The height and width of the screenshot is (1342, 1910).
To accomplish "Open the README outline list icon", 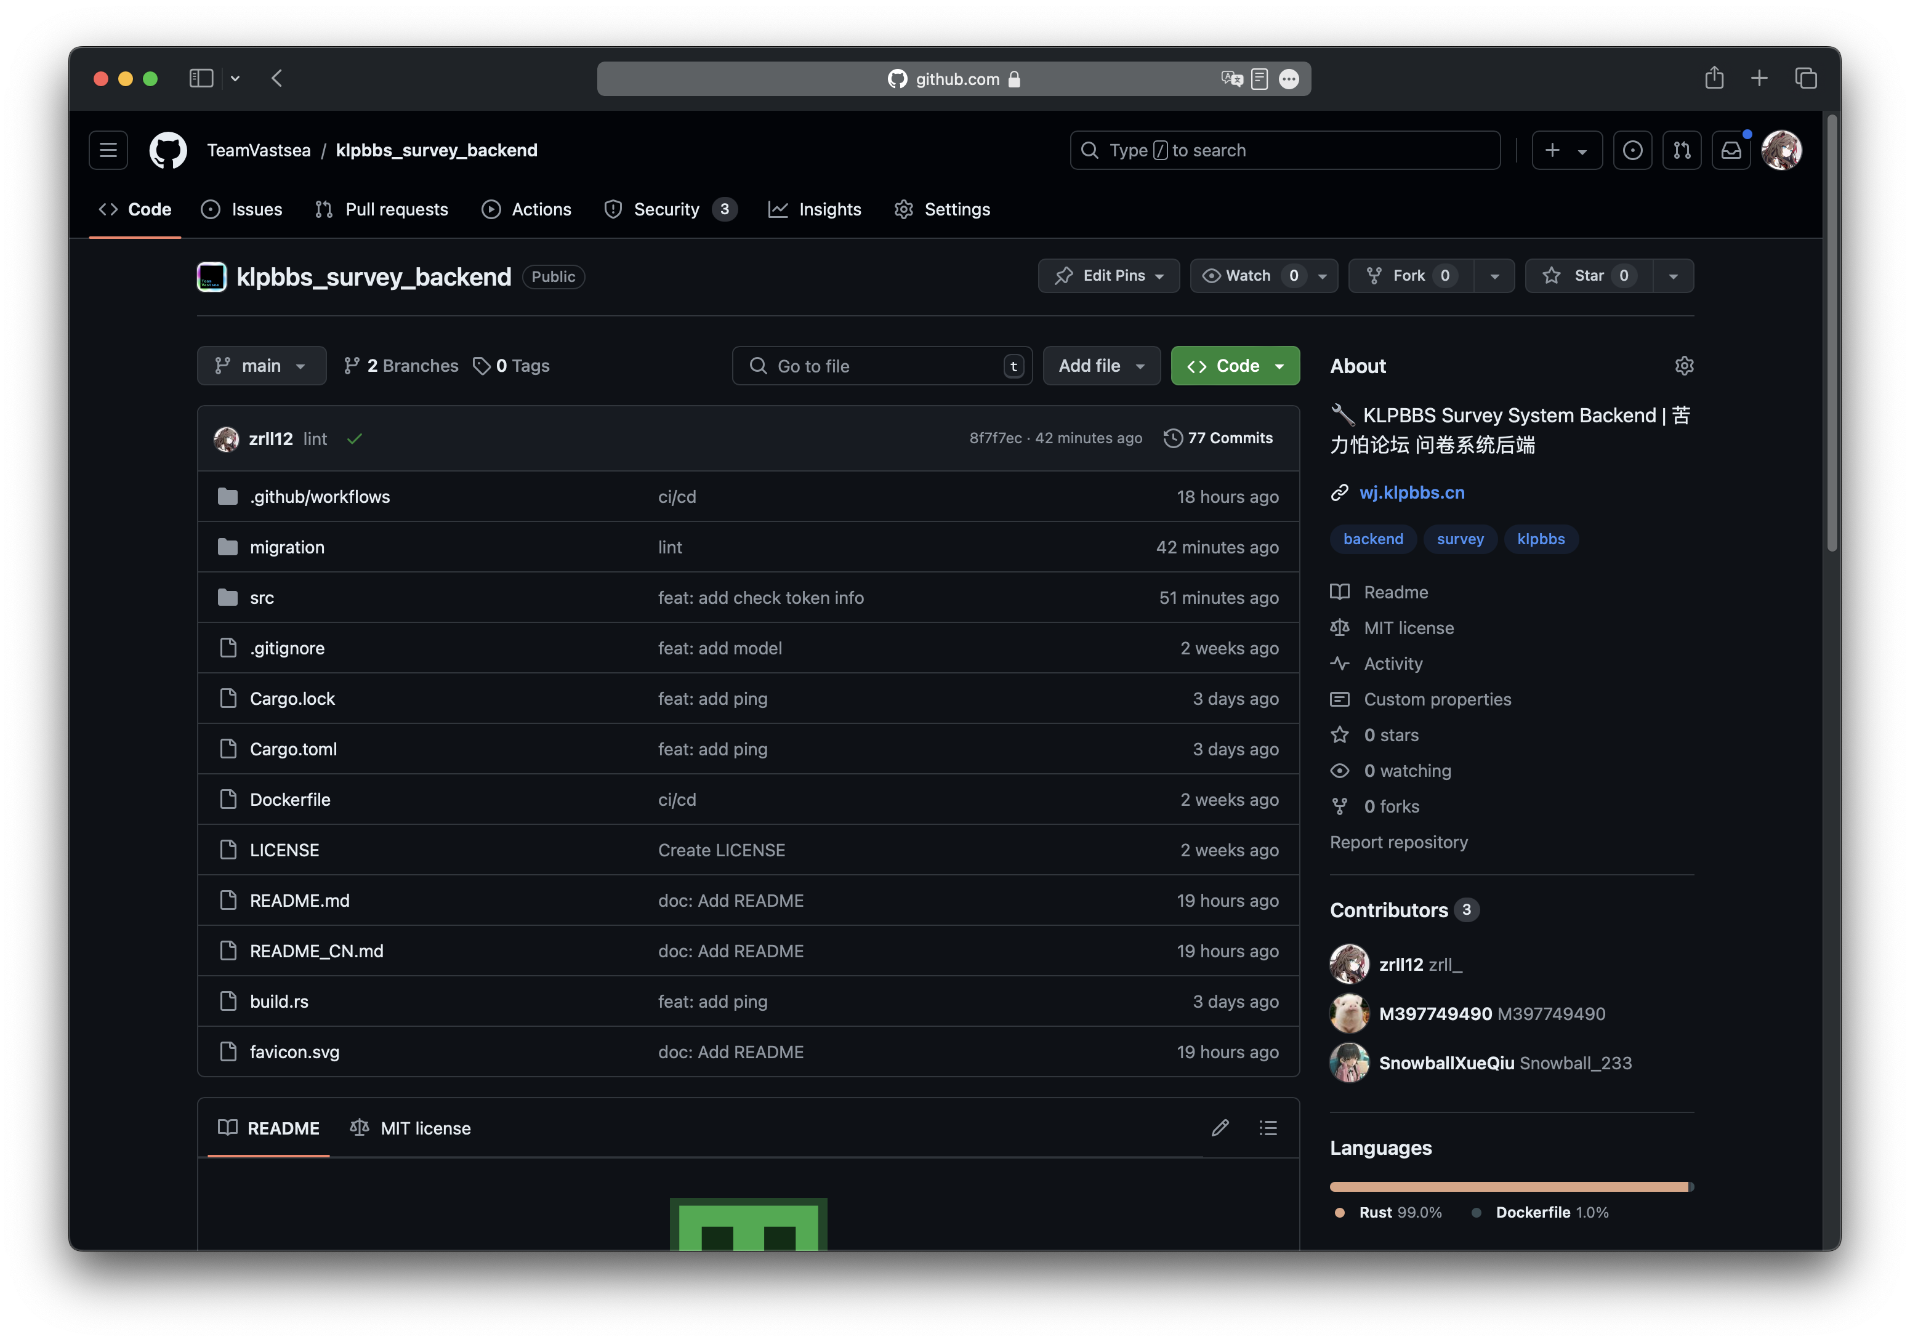I will [1268, 1128].
